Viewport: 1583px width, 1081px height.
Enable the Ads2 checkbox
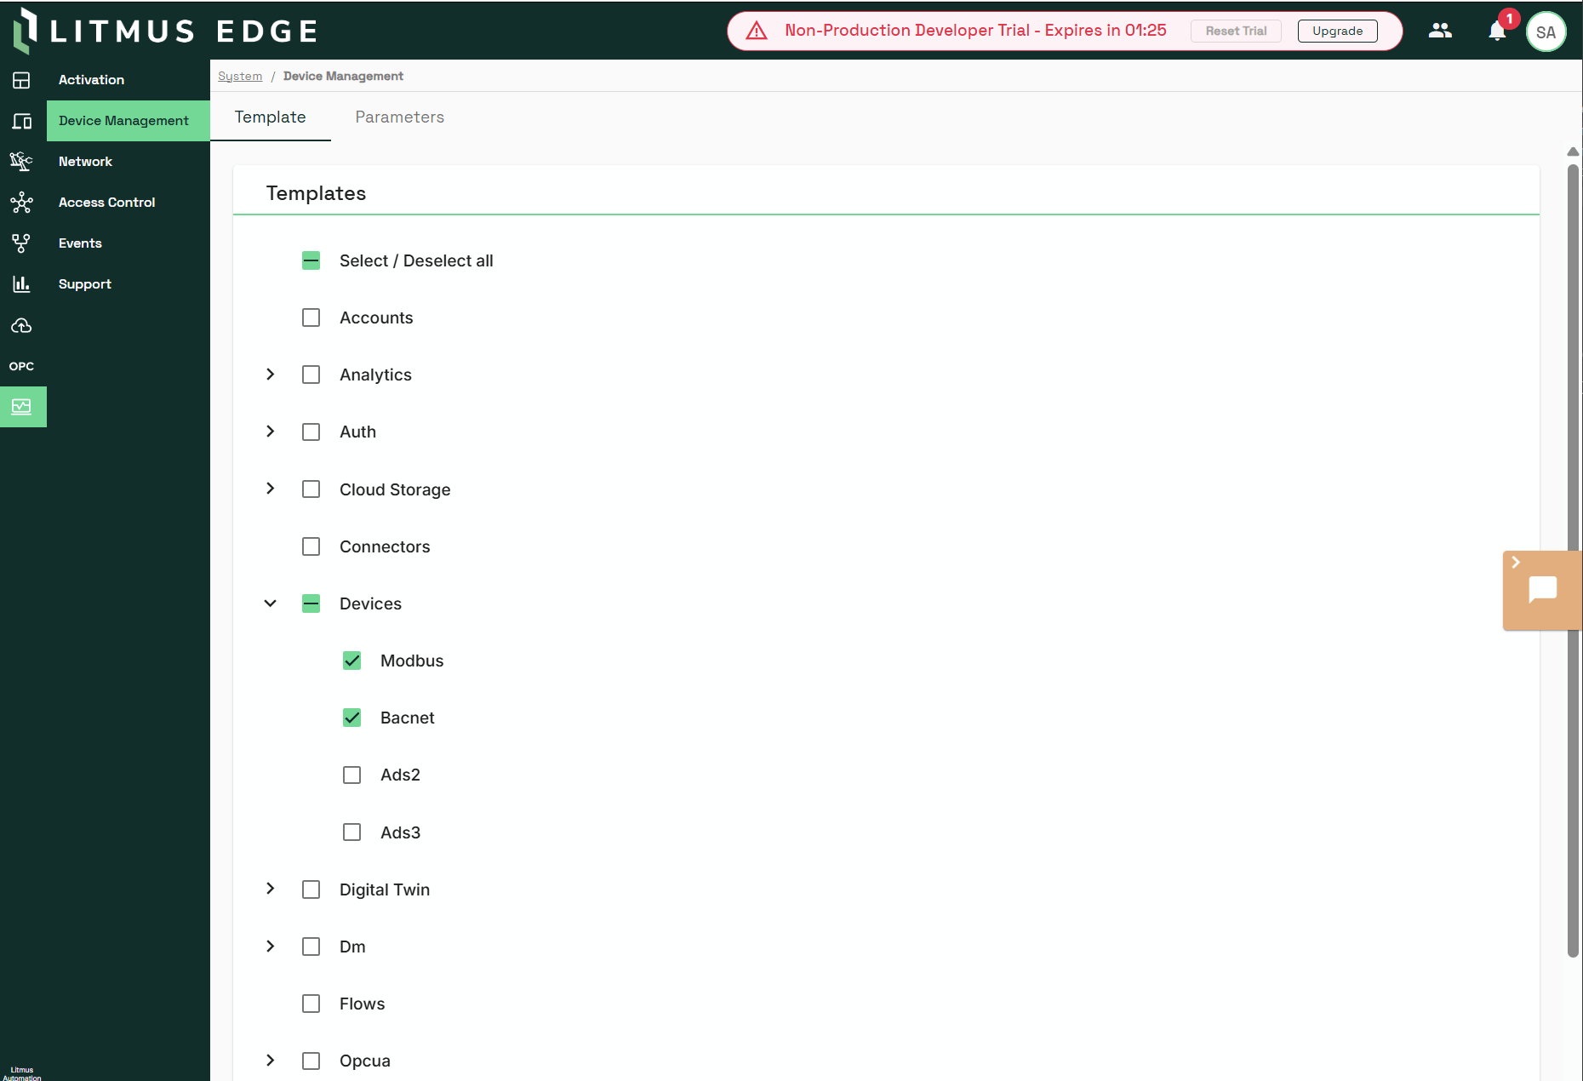(x=351, y=775)
